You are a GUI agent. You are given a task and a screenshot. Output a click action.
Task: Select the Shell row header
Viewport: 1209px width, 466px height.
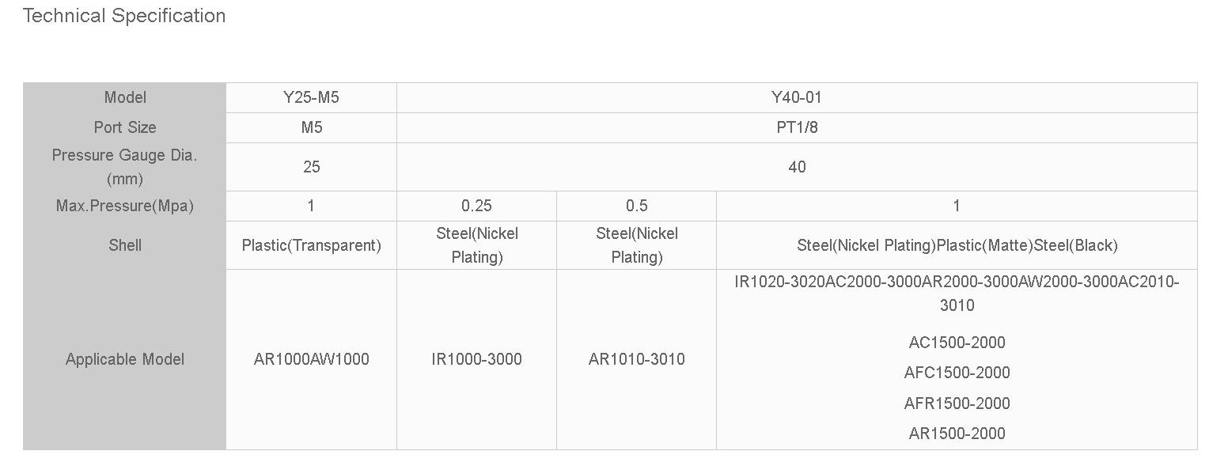point(125,245)
